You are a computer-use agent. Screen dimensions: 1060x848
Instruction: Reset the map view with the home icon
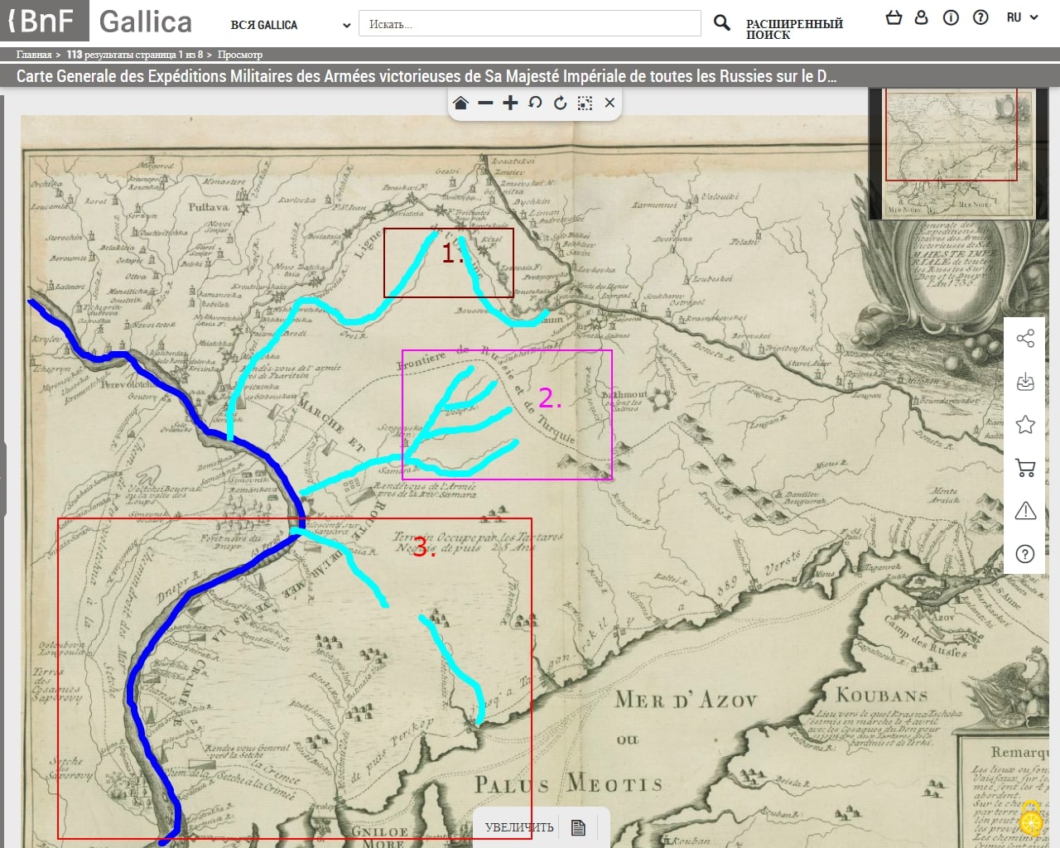[x=461, y=103]
